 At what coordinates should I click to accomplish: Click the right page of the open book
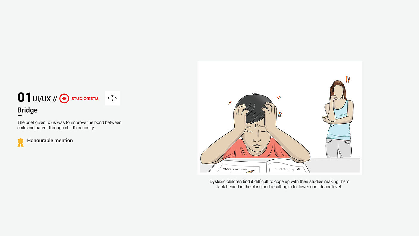point(288,167)
